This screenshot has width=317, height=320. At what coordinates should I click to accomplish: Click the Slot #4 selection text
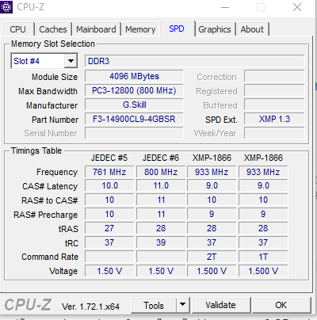26,61
